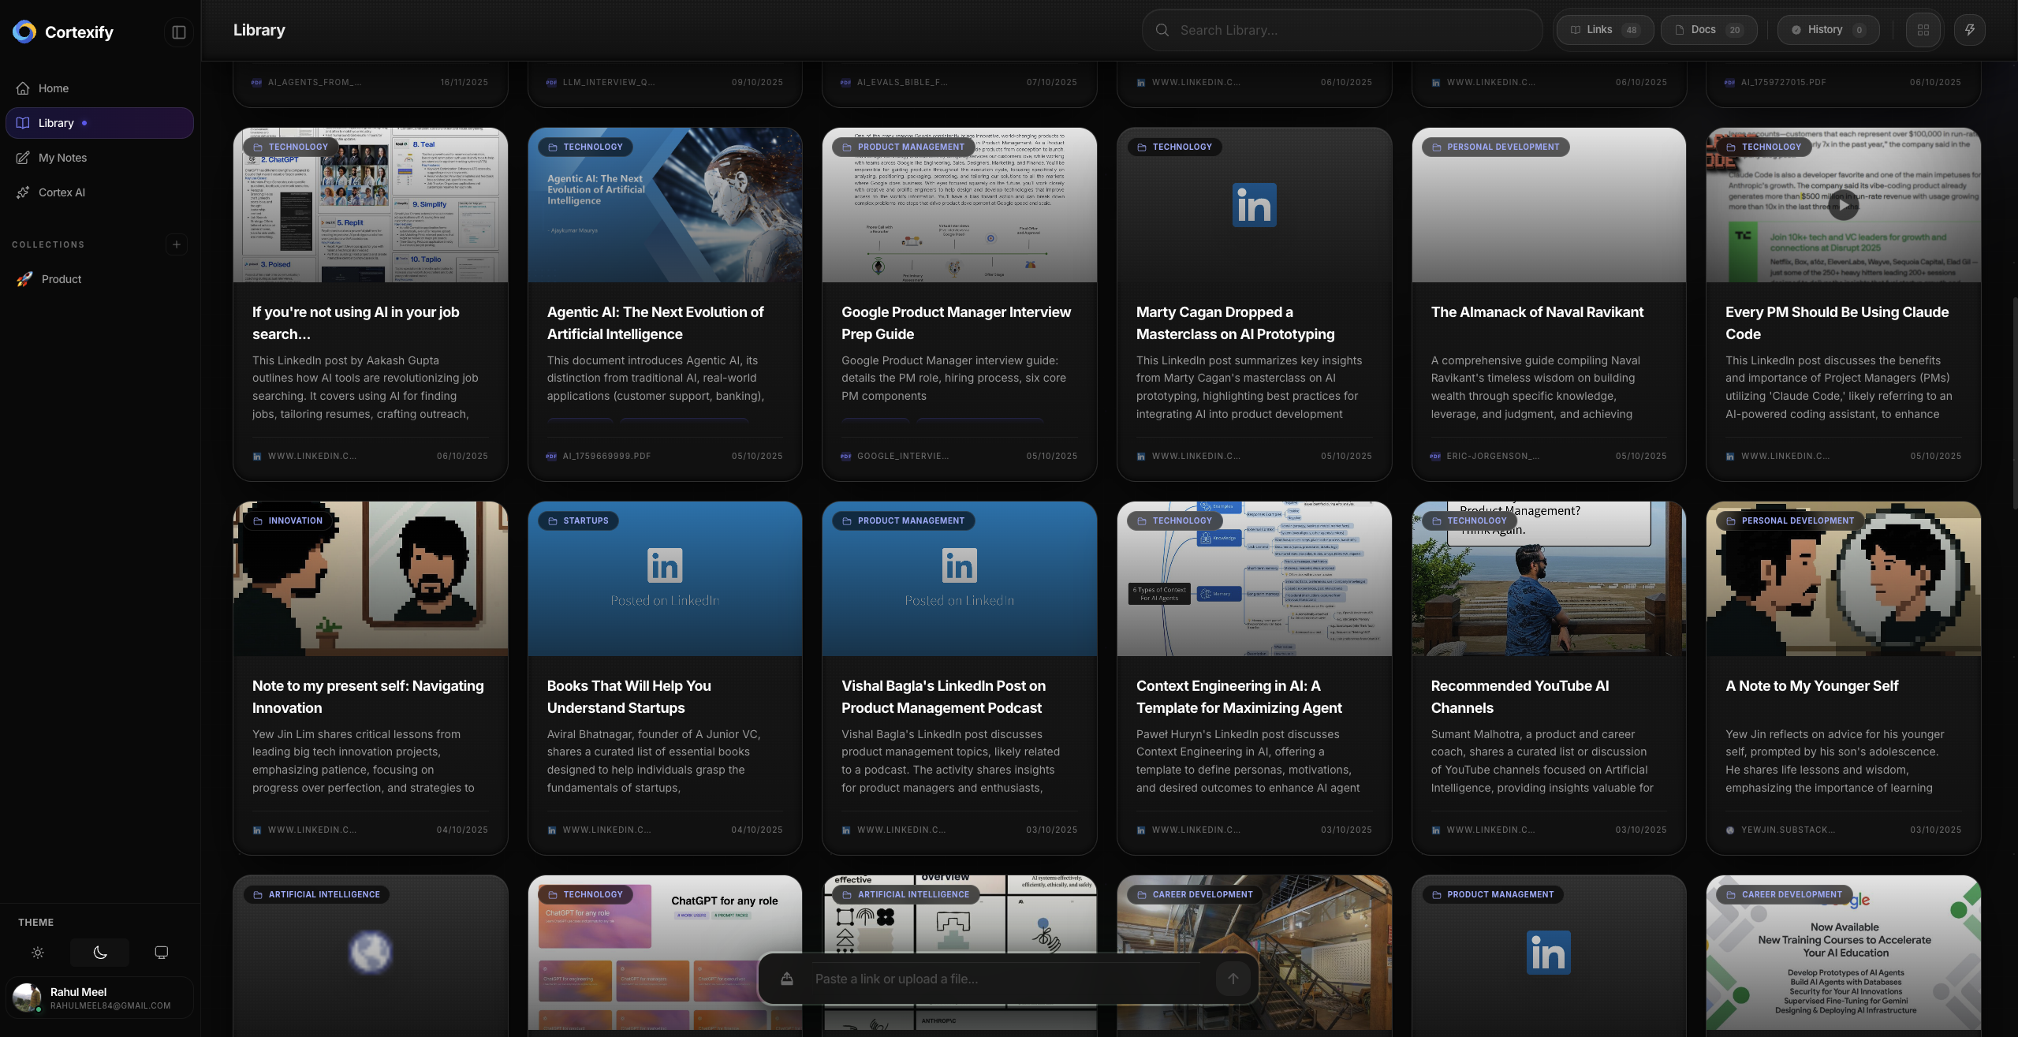
Task: Click the Library page heading
Action: click(259, 30)
